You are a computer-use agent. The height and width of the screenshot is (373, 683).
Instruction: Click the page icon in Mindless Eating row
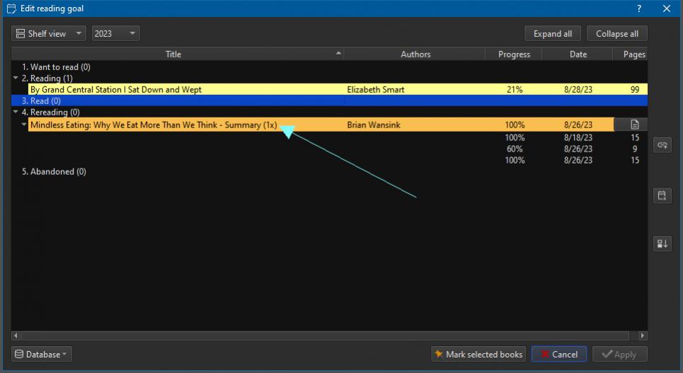[x=634, y=125]
